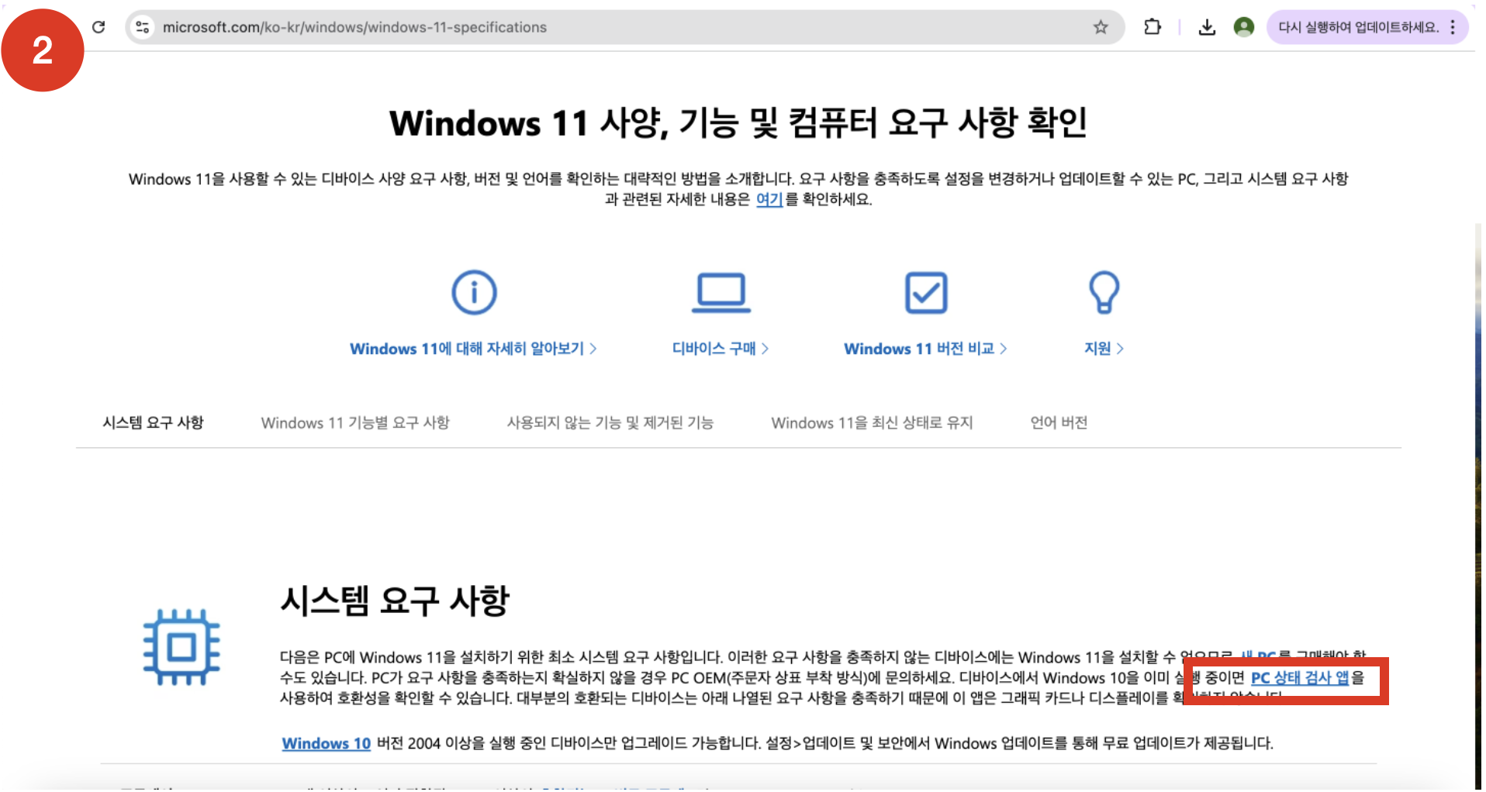Click the '여기' link in the intro
Screen dimensions: 1486x792
click(769, 199)
